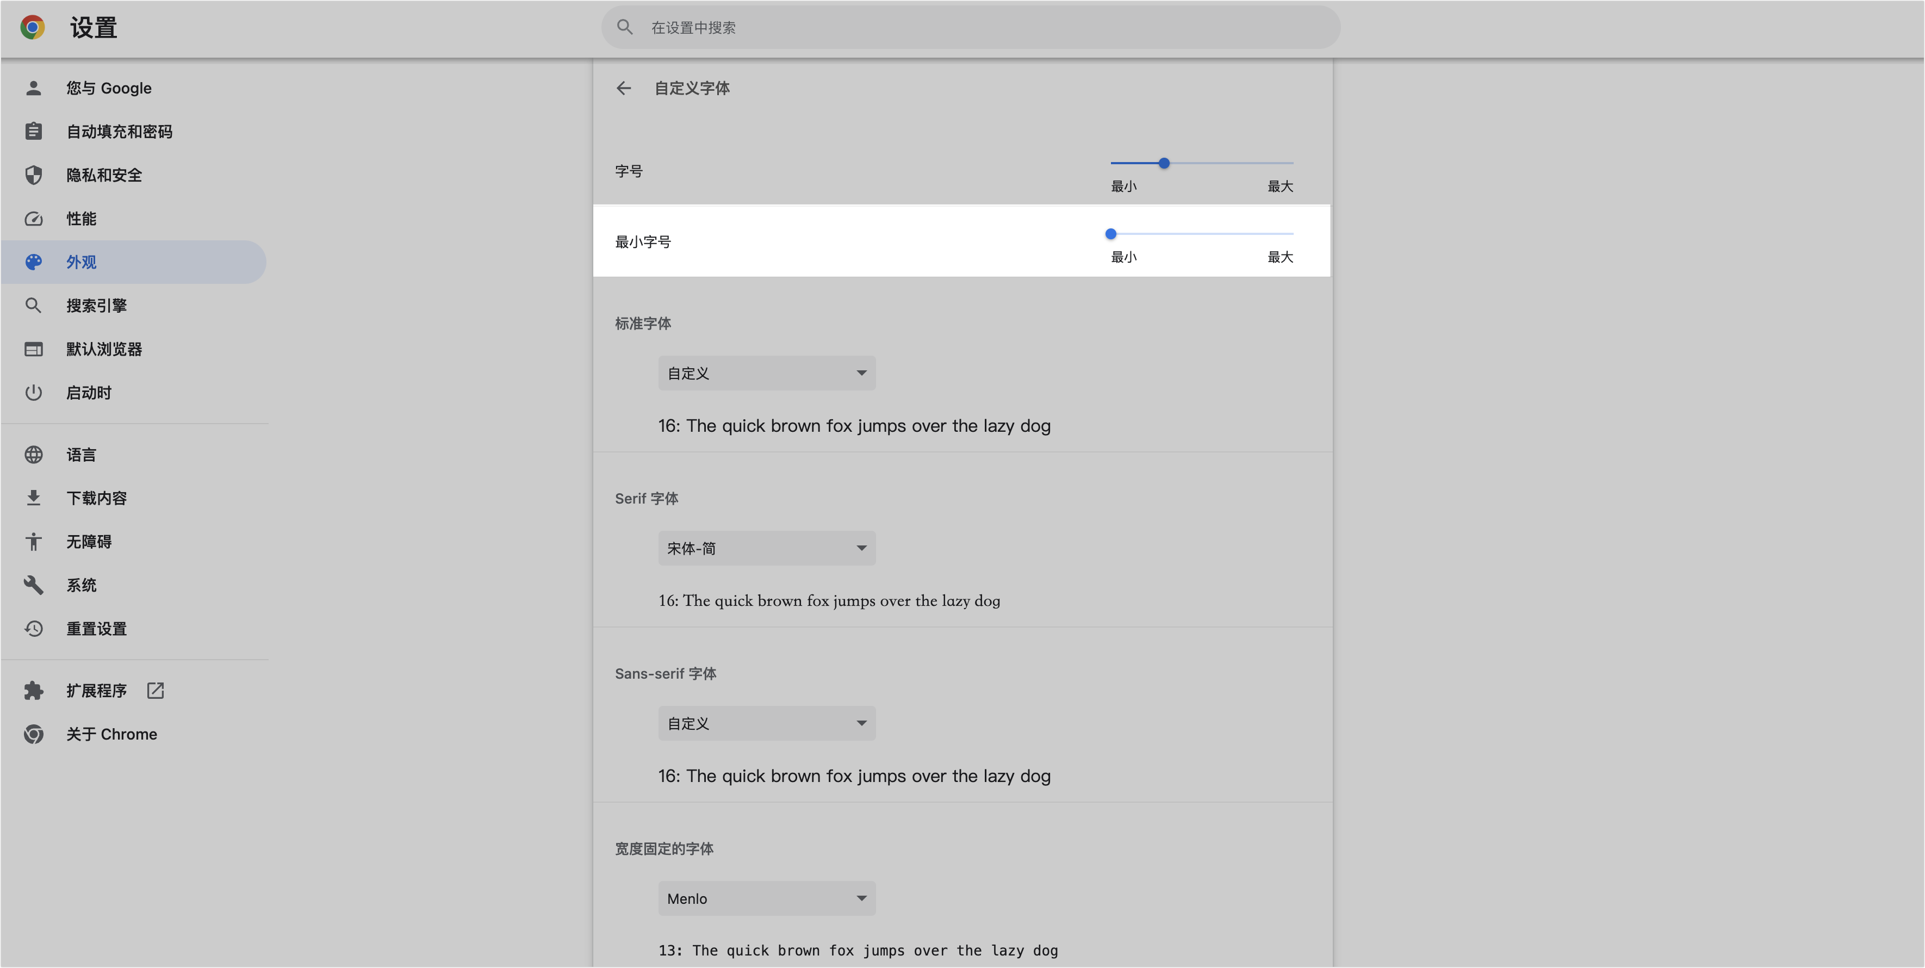
Task: Click the Chrome logo icon
Action: pyautogui.click(x=32, y=28)
